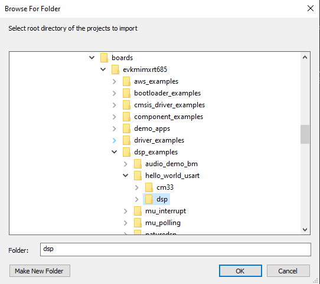Select the boards folder icon
The height and width of the screenshot is (284, 320).
pos(104,58)
